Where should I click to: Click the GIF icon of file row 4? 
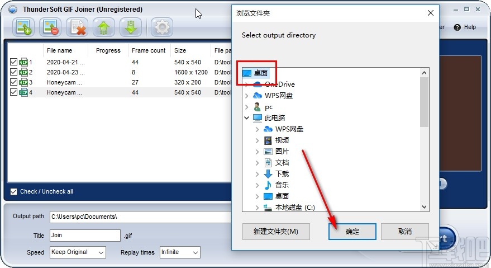pos(23,92)
